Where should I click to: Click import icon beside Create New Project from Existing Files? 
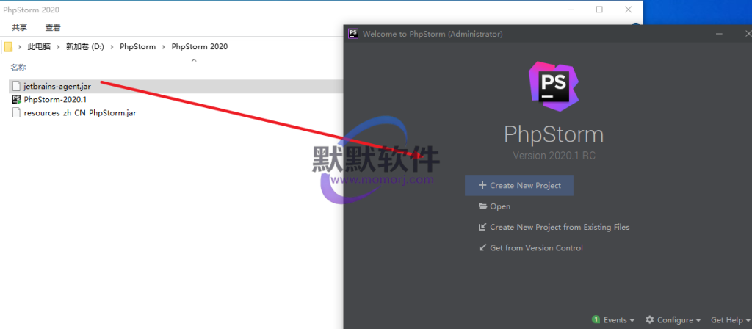(482, 227)
